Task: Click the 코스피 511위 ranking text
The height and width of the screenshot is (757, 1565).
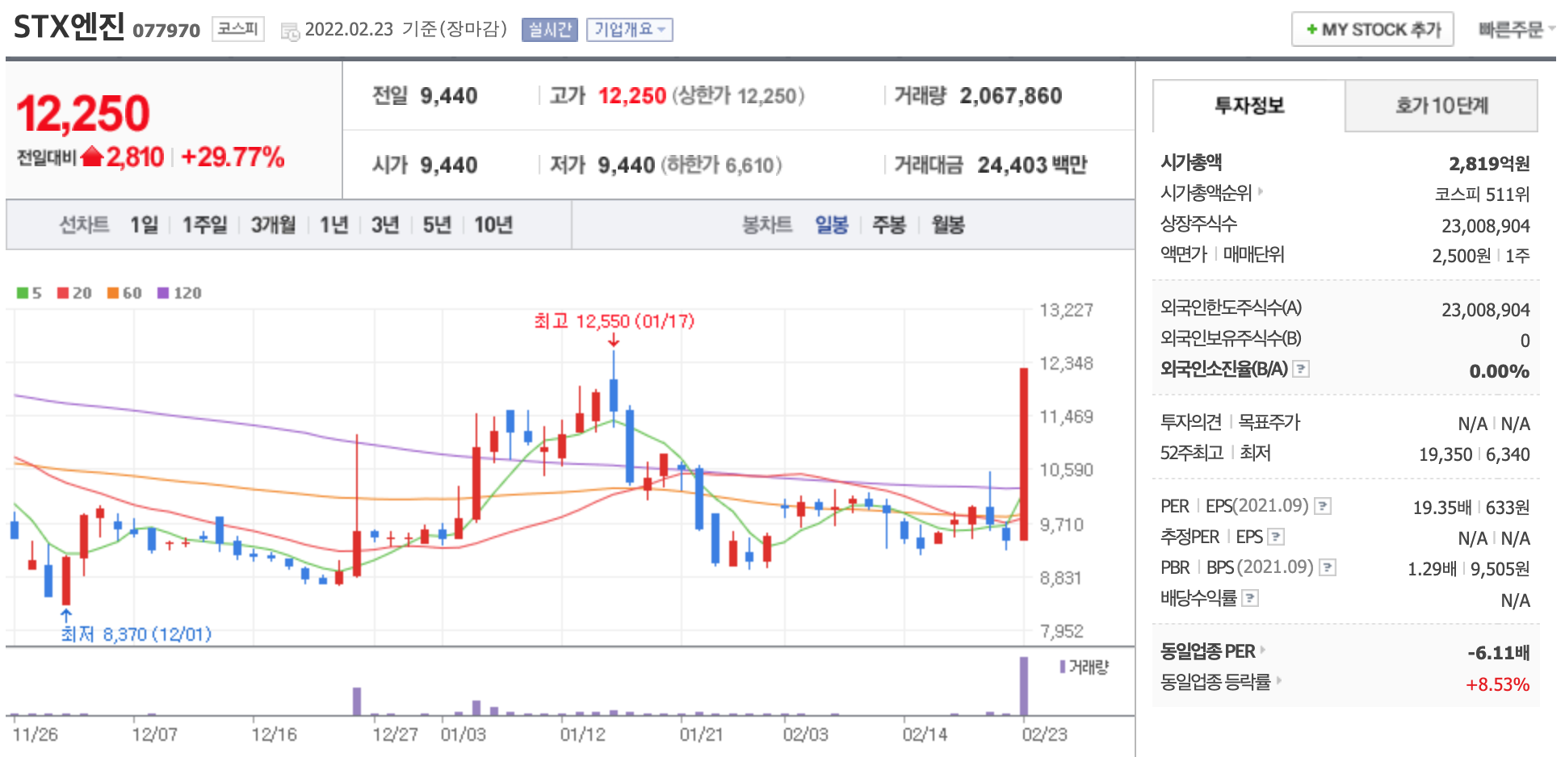Action: (1482, 194)
